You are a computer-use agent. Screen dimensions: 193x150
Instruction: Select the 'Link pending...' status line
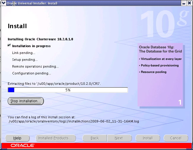[24, 53]
